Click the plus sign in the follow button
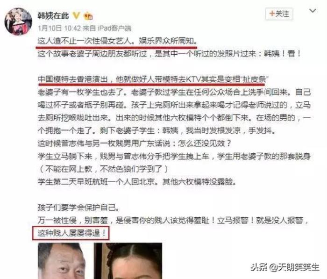Screen dimensions: 327x279 click(x=272, y=14)
